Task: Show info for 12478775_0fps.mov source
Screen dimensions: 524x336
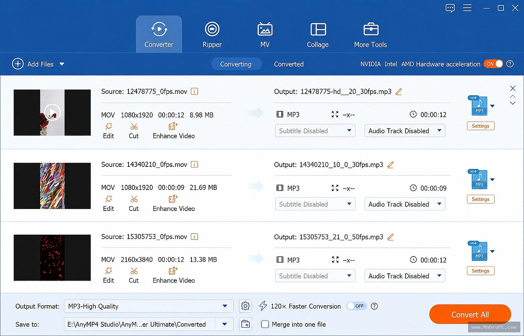Action: point(194,91)
